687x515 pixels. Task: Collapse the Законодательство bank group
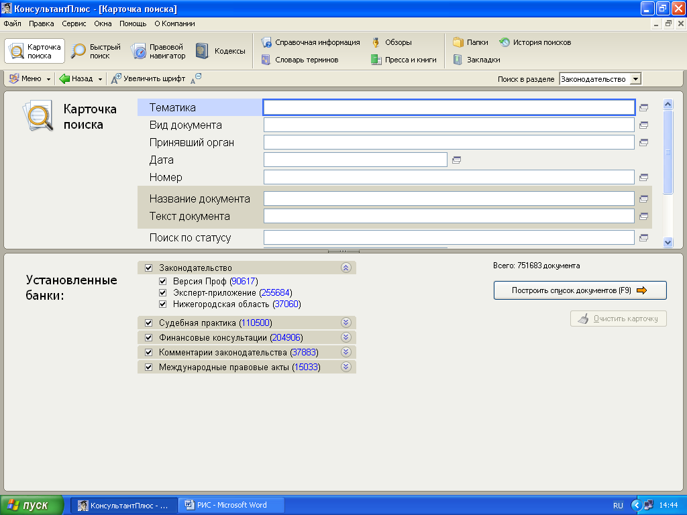[x=346, y=268]
